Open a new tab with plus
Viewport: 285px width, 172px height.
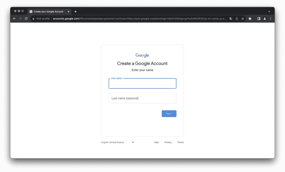click(x=75, y=12)
